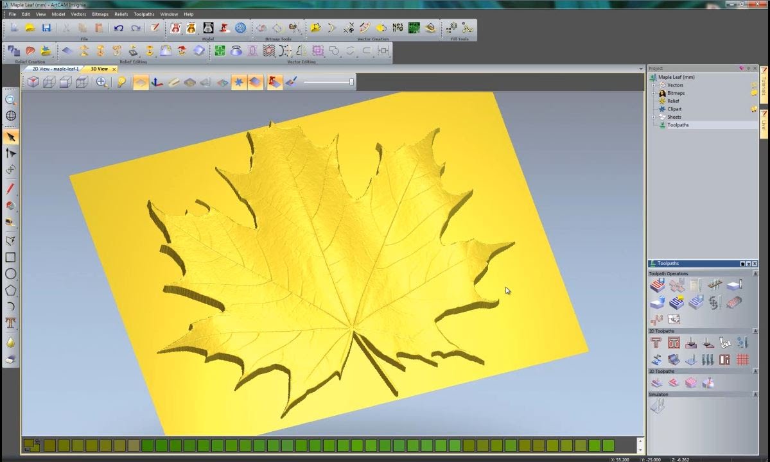
Task: Click the yellow star vector creation icon
Action: (x=315, y=28)
